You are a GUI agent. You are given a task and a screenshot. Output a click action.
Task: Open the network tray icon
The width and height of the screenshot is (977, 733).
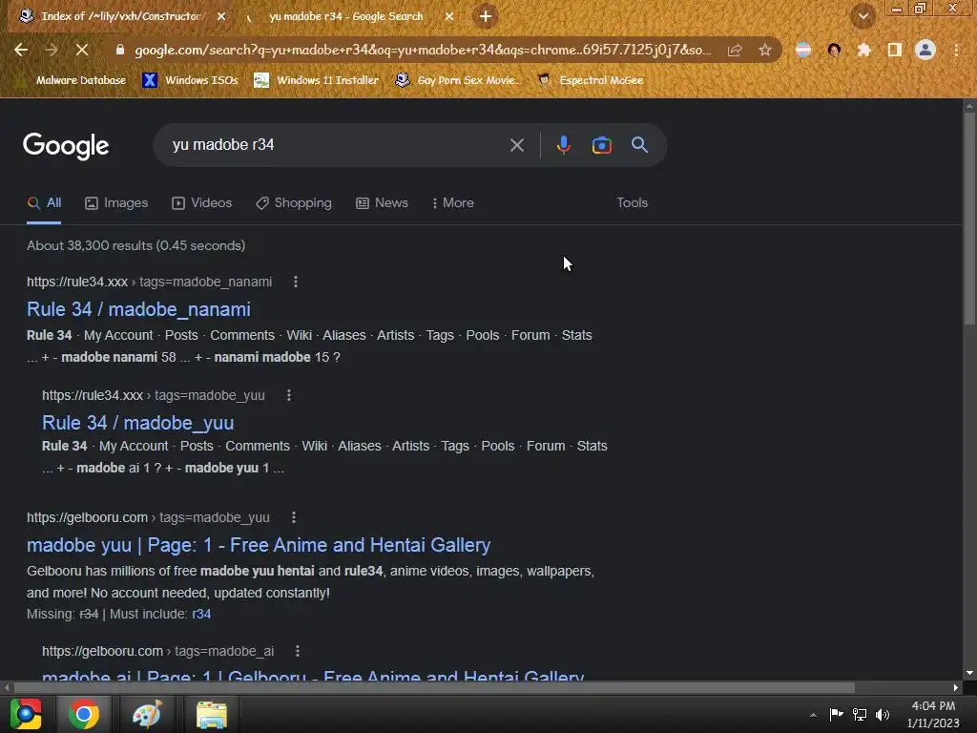click(860, 714)
